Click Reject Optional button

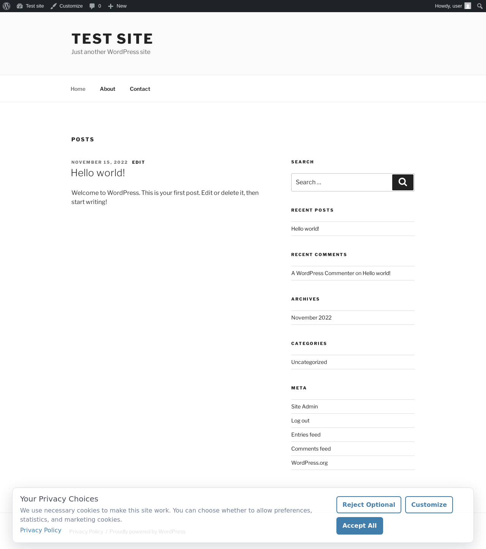[369, 505]
